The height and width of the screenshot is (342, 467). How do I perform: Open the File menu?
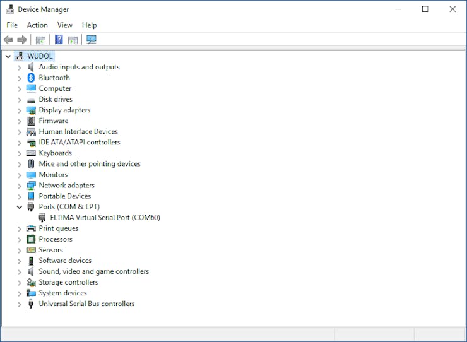[x=12, y=25]
